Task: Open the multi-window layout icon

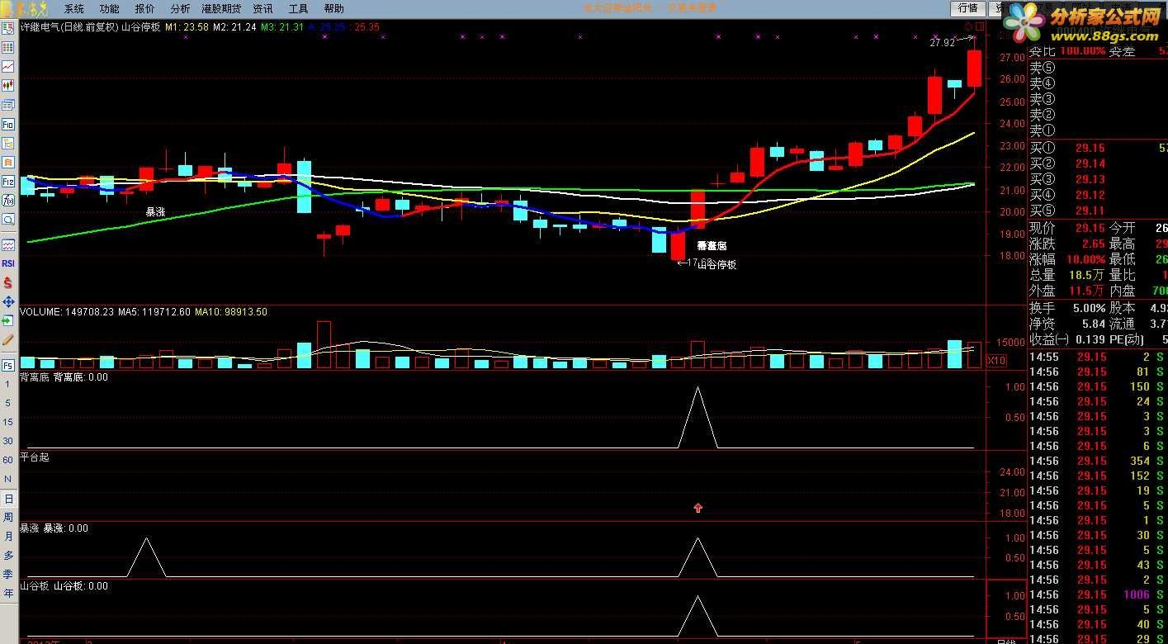Action: click(x=8, y=105)
